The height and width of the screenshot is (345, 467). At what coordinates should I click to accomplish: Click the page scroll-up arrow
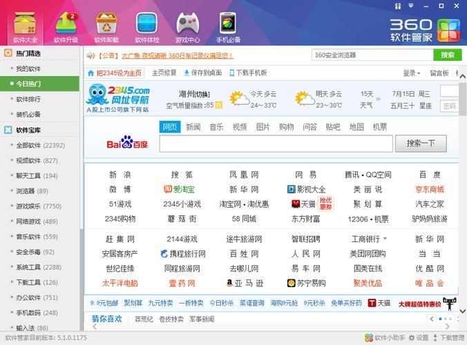tap(463, 77)
